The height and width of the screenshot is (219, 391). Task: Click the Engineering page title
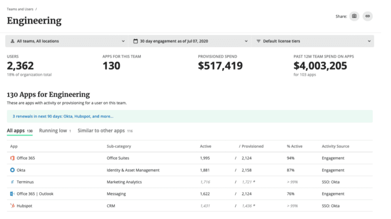click(x=34, y=21)
